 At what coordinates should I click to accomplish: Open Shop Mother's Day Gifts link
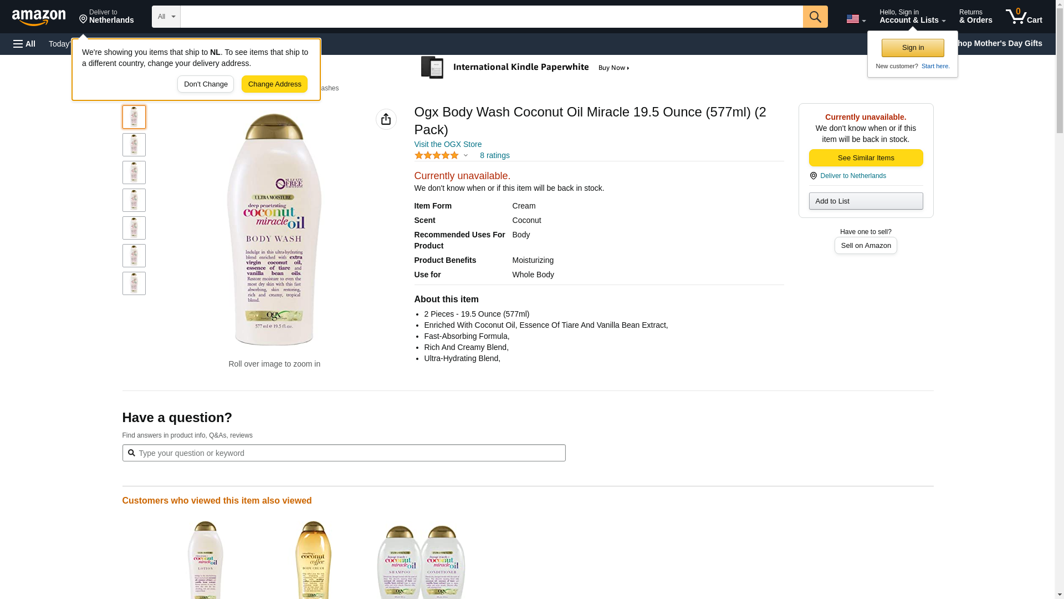tap(1003, 43)
